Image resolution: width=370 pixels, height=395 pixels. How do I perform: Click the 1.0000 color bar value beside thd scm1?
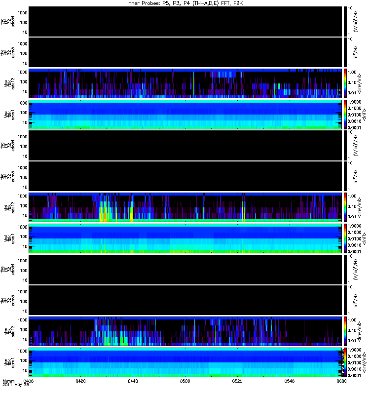pyautogui.click(x=354, y=226)
